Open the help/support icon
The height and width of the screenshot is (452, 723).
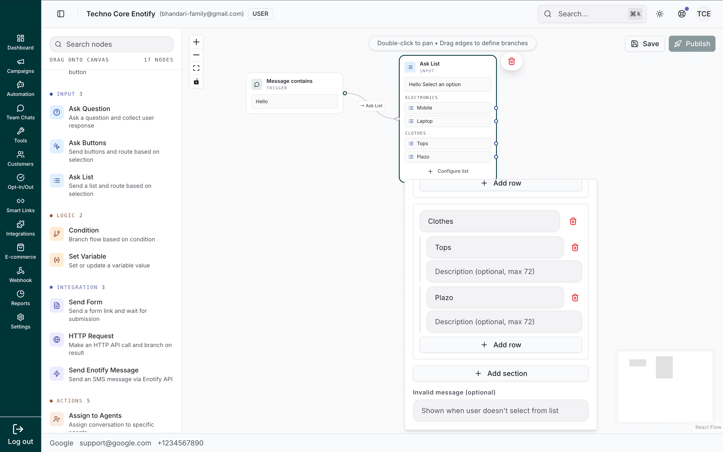pos(682,14)
